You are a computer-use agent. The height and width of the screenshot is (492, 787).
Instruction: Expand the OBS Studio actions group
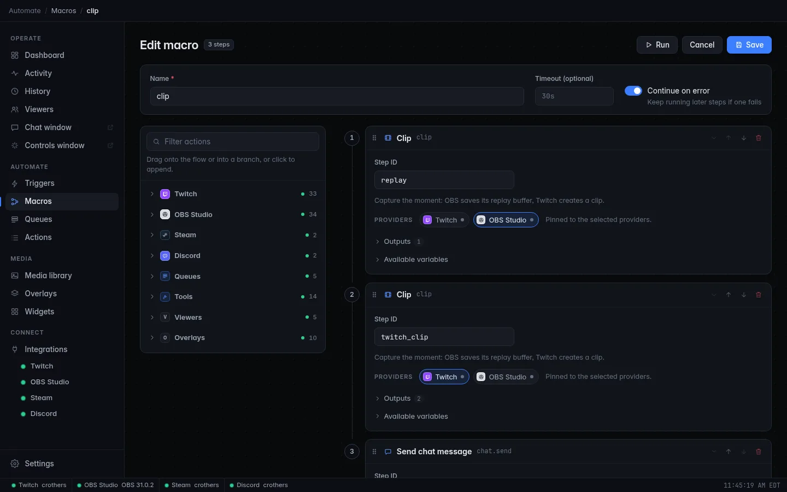233,214
